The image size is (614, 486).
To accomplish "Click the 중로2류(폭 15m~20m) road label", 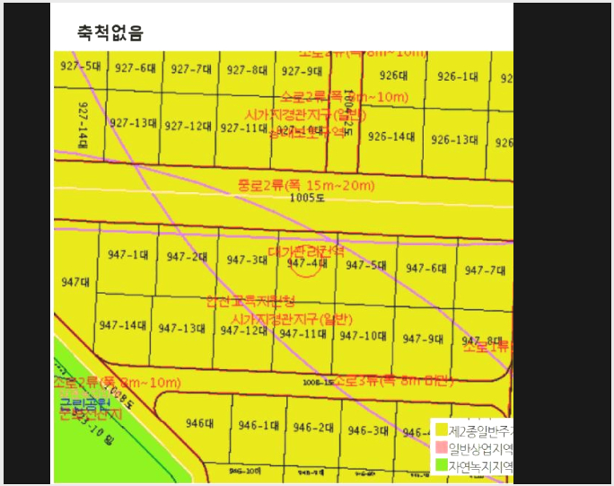I will coord(306,185).
